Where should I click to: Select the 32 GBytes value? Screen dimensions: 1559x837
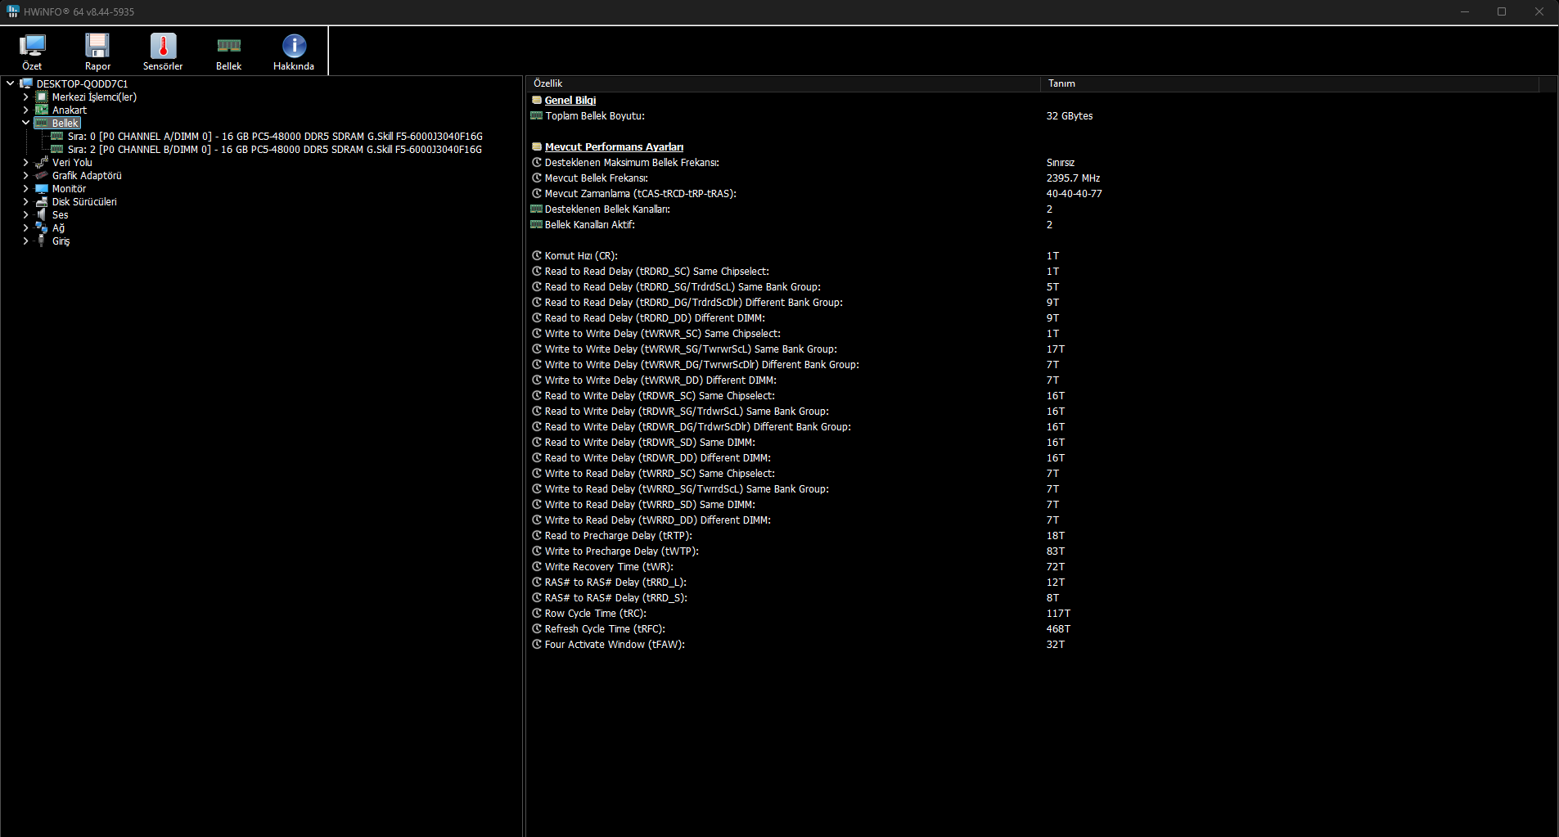(1070, 115)
